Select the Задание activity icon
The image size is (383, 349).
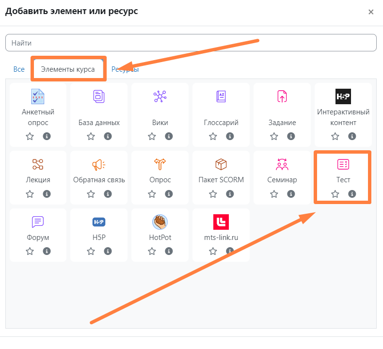point(282,96)
